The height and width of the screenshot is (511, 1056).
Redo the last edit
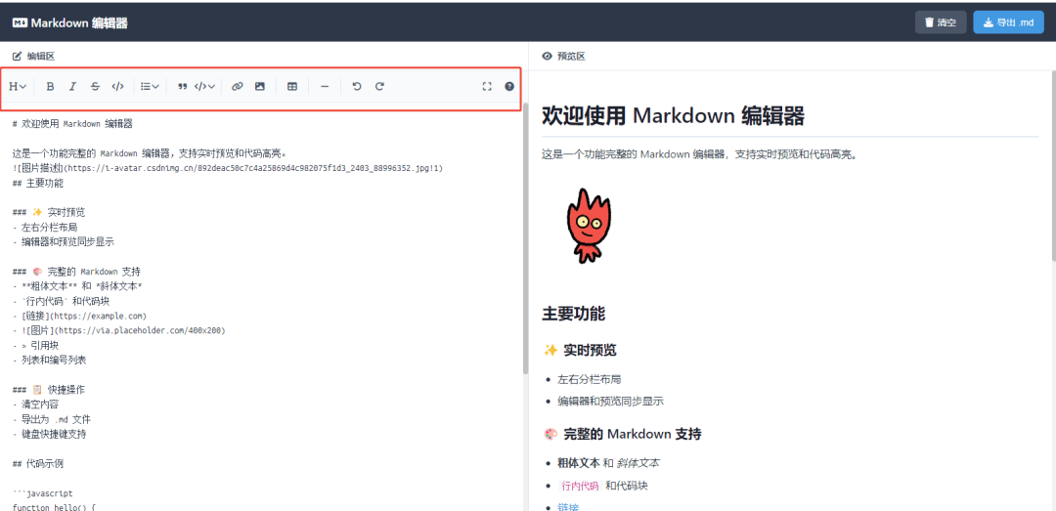pos(379,86)
